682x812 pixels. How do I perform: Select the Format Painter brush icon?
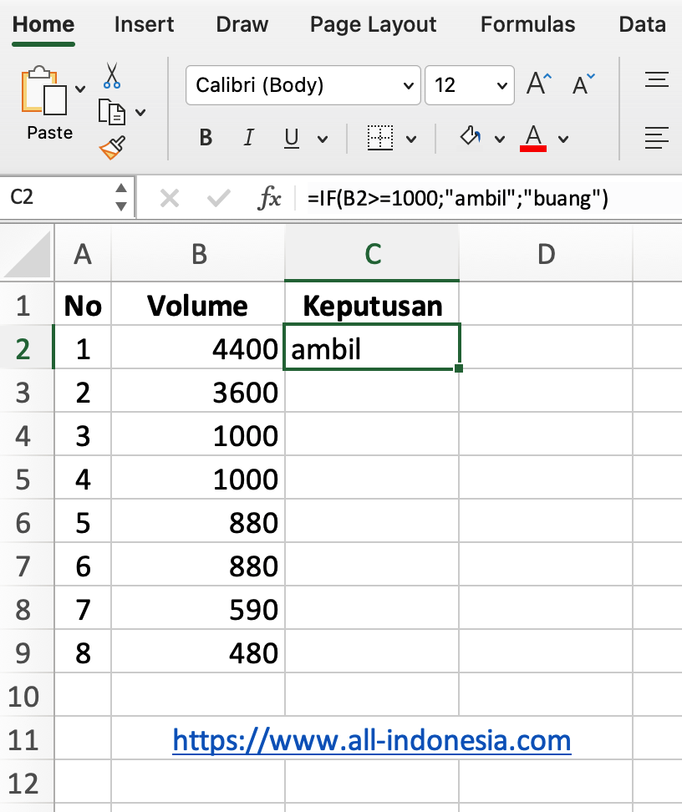[x=112, y=147]
